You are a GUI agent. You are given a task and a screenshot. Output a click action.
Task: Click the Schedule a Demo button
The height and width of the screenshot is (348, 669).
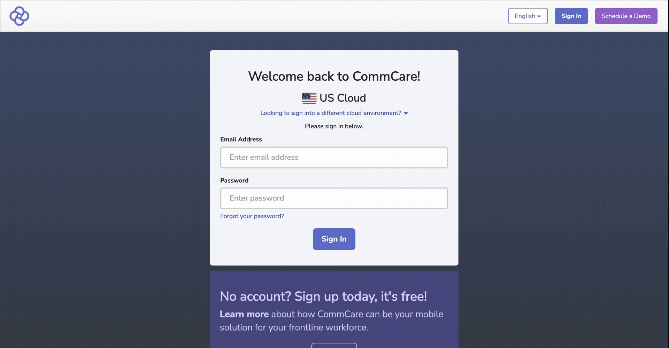[626, 16]
